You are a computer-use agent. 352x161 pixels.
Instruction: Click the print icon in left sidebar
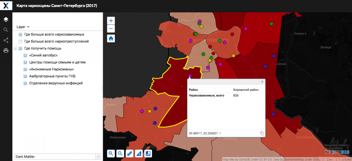6,51
